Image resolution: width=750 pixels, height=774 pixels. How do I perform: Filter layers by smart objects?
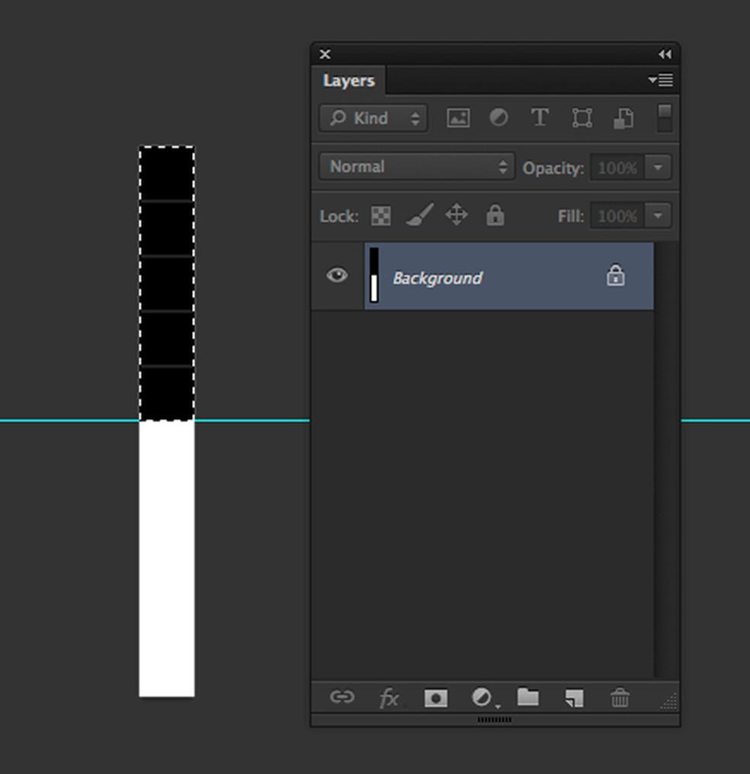[x=623, y=119]
